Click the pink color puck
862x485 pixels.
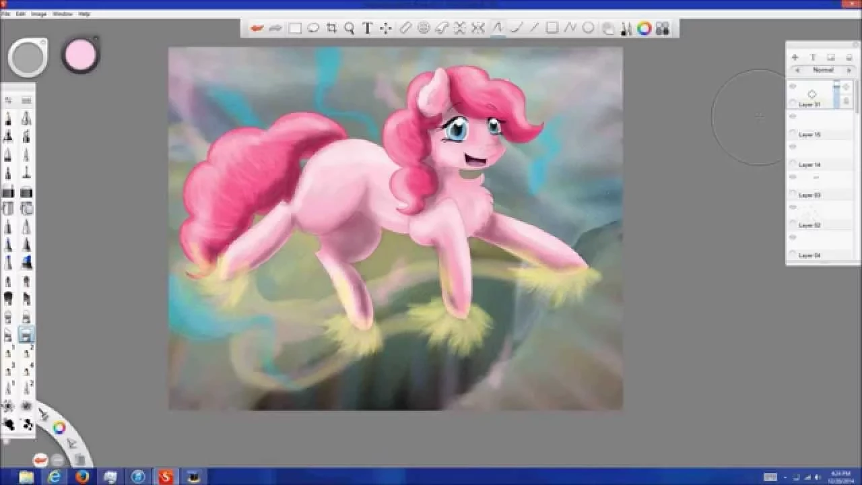pos(80,55)
